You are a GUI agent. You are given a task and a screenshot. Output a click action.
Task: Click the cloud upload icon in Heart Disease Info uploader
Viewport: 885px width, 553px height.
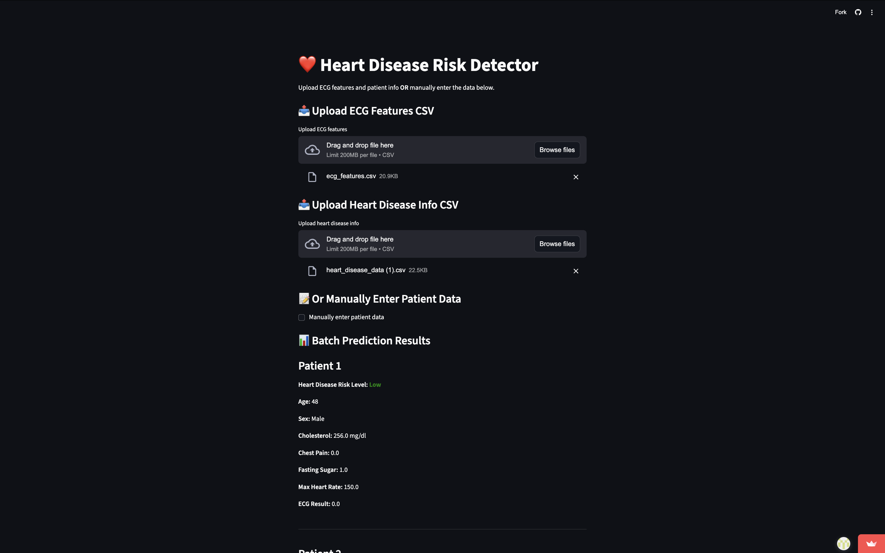click(x=312, y=244)
